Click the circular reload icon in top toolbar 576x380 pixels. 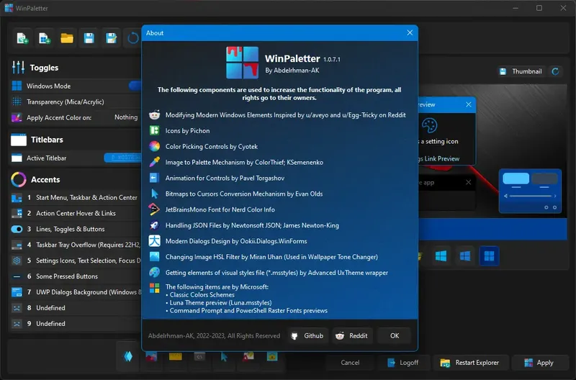(x=133, y=38)
